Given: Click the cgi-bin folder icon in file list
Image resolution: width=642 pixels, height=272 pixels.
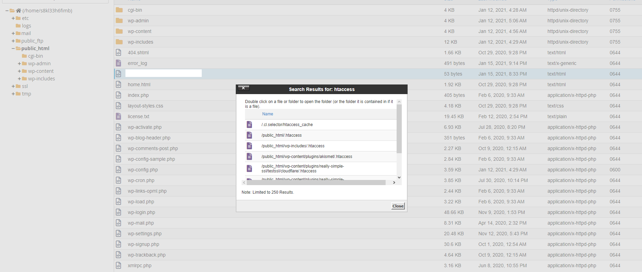Looking at the screenshot, I should coord(119,10).
